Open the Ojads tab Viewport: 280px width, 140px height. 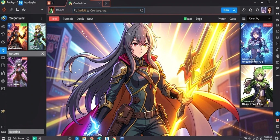coord(80,19)
